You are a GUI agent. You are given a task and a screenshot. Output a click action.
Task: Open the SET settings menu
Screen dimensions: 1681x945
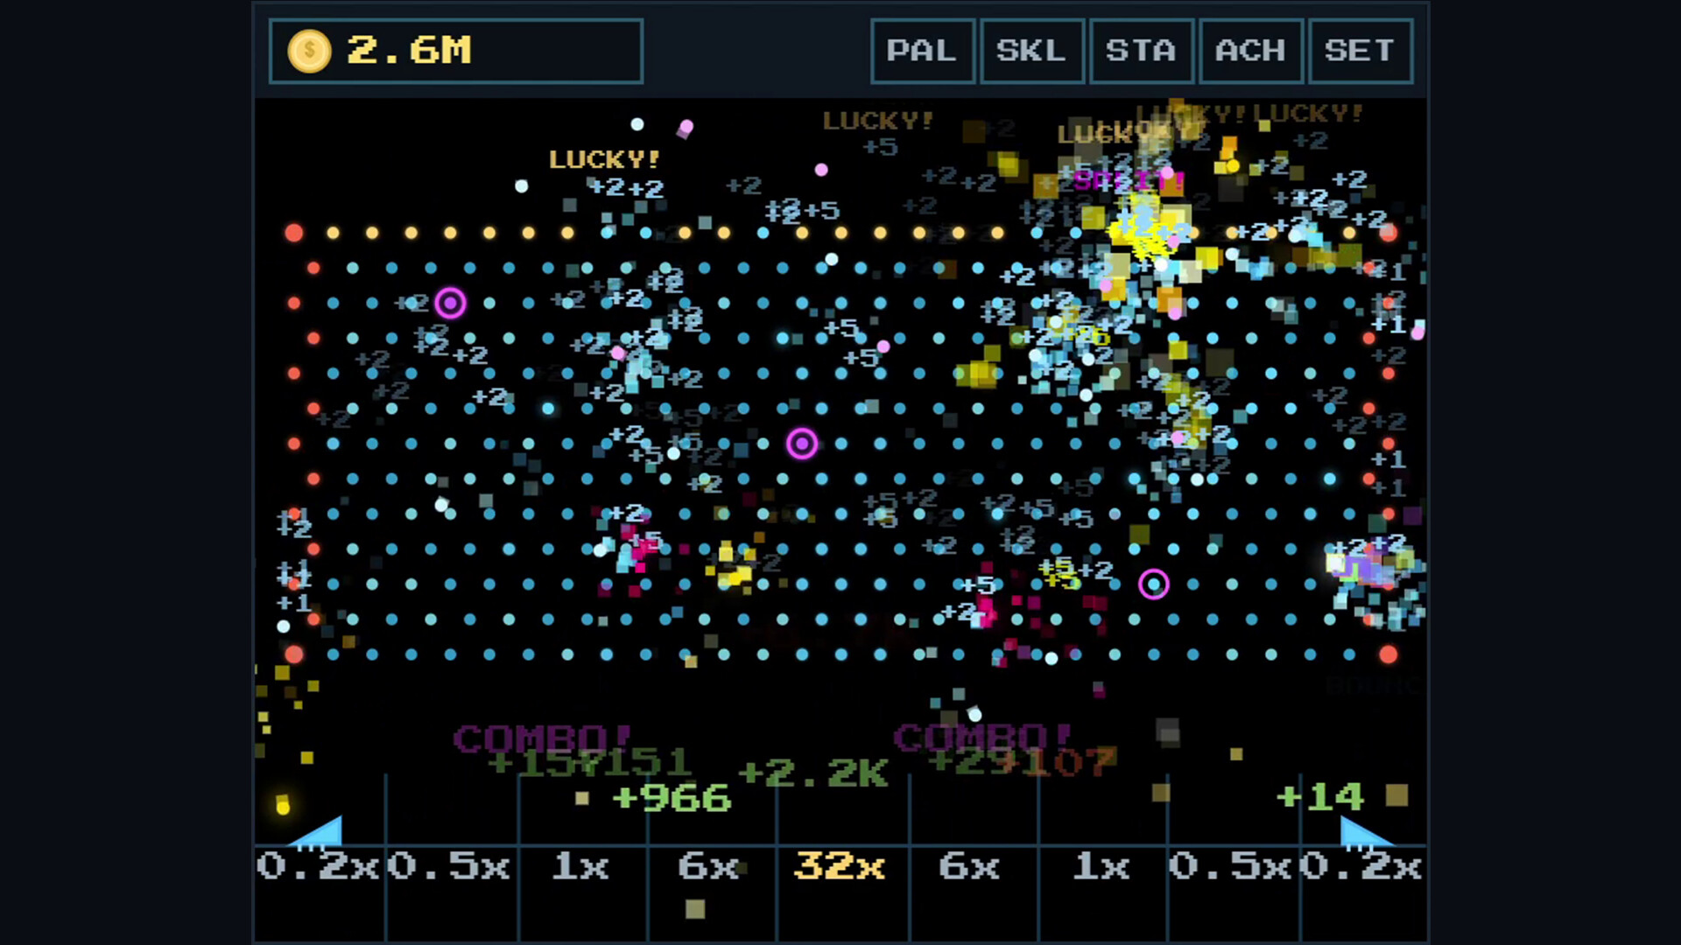pos(1361,51)
